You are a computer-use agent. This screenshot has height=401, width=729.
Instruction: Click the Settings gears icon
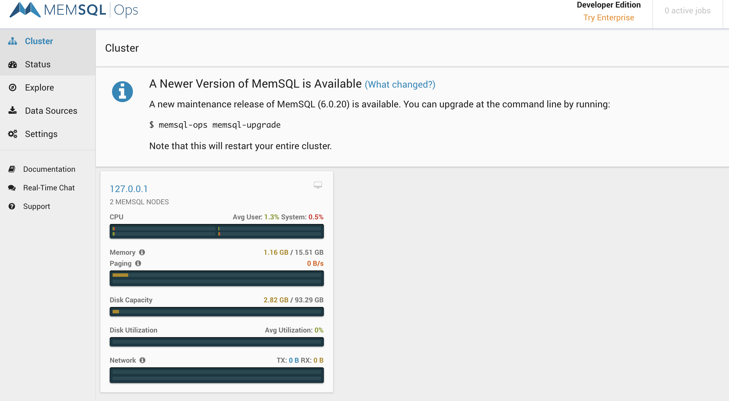(x=12, y=134)
